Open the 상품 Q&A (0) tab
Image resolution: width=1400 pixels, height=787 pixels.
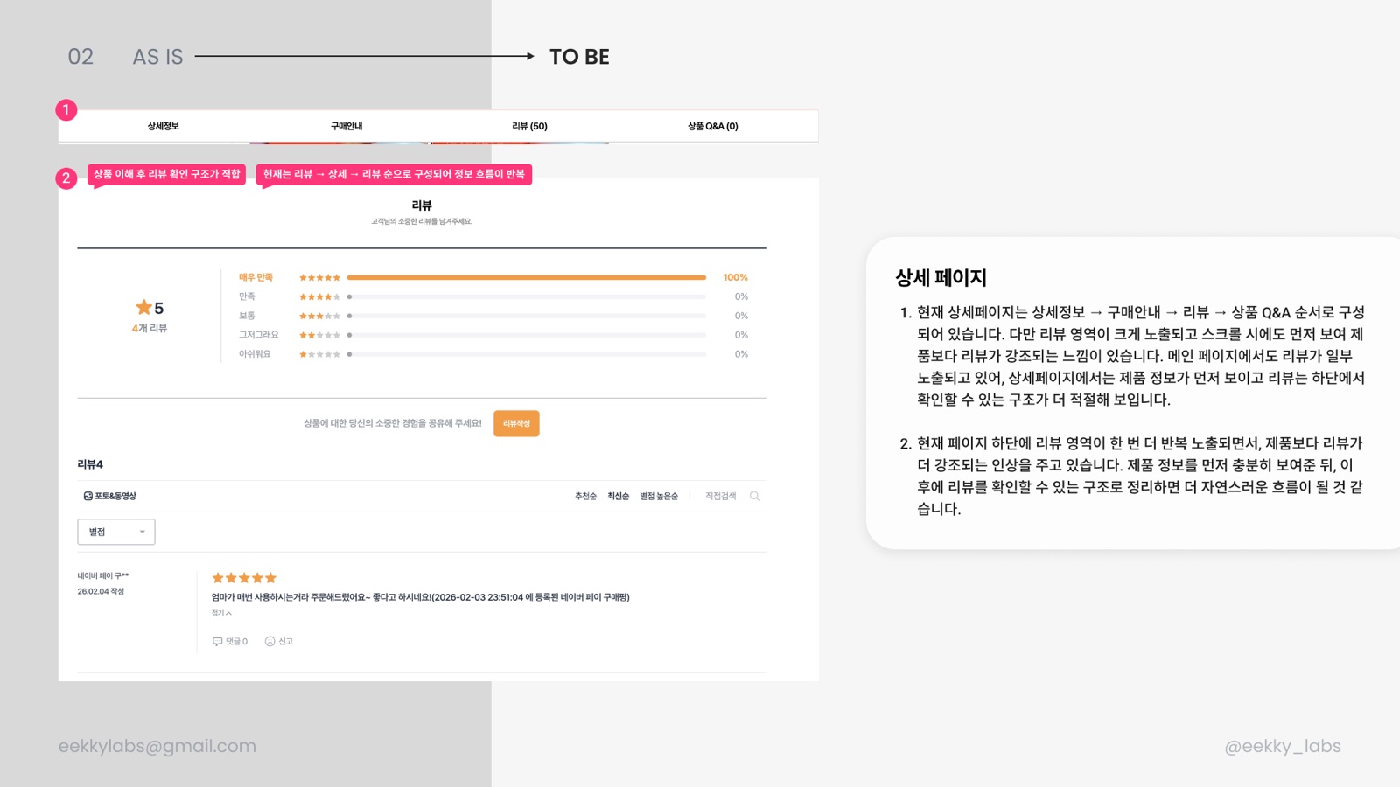coord(712,126)
